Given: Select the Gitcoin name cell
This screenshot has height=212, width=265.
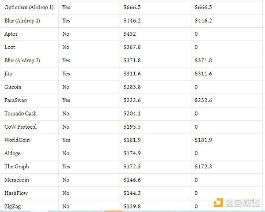Looking at the screenshot, I should (x=13, y=87).
